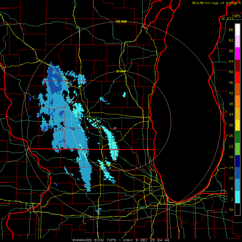242x242 pixels.
Task: Click the 6 legend value
Action: pyautogui.click(x=232, y=189)
